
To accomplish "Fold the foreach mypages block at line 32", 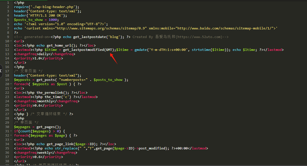I will click(12, 135).
